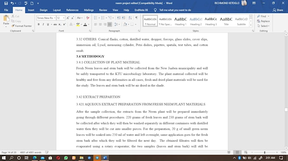Open the new blank document icon

coord(32,3)
